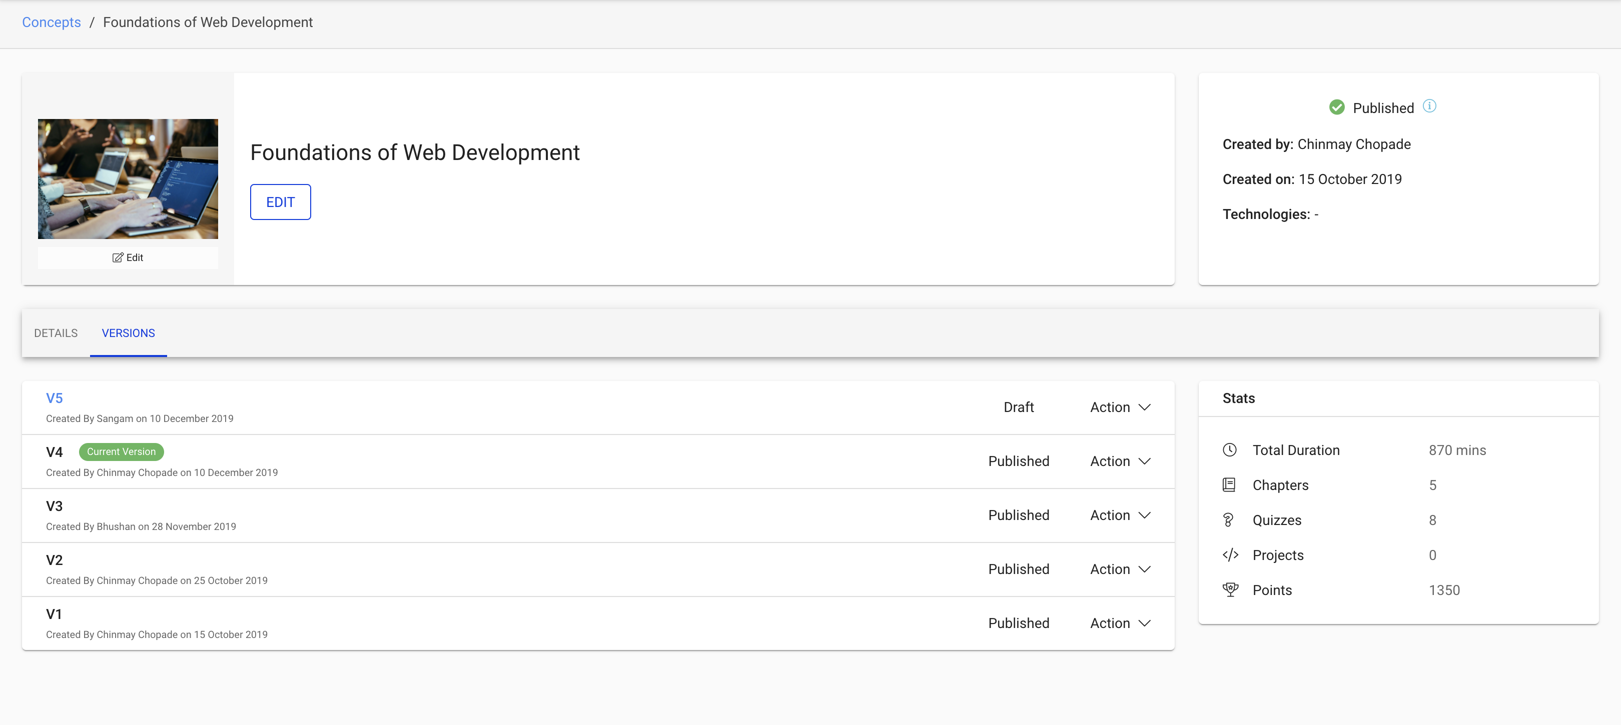
Task: Expand the Action menu for V3
Action: click(x=1120, y=515)
